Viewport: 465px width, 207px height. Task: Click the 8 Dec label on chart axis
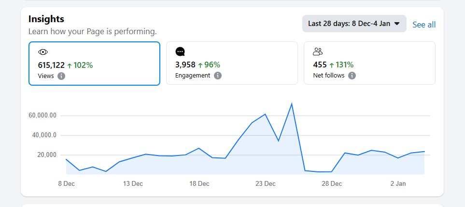pos(66,183)
